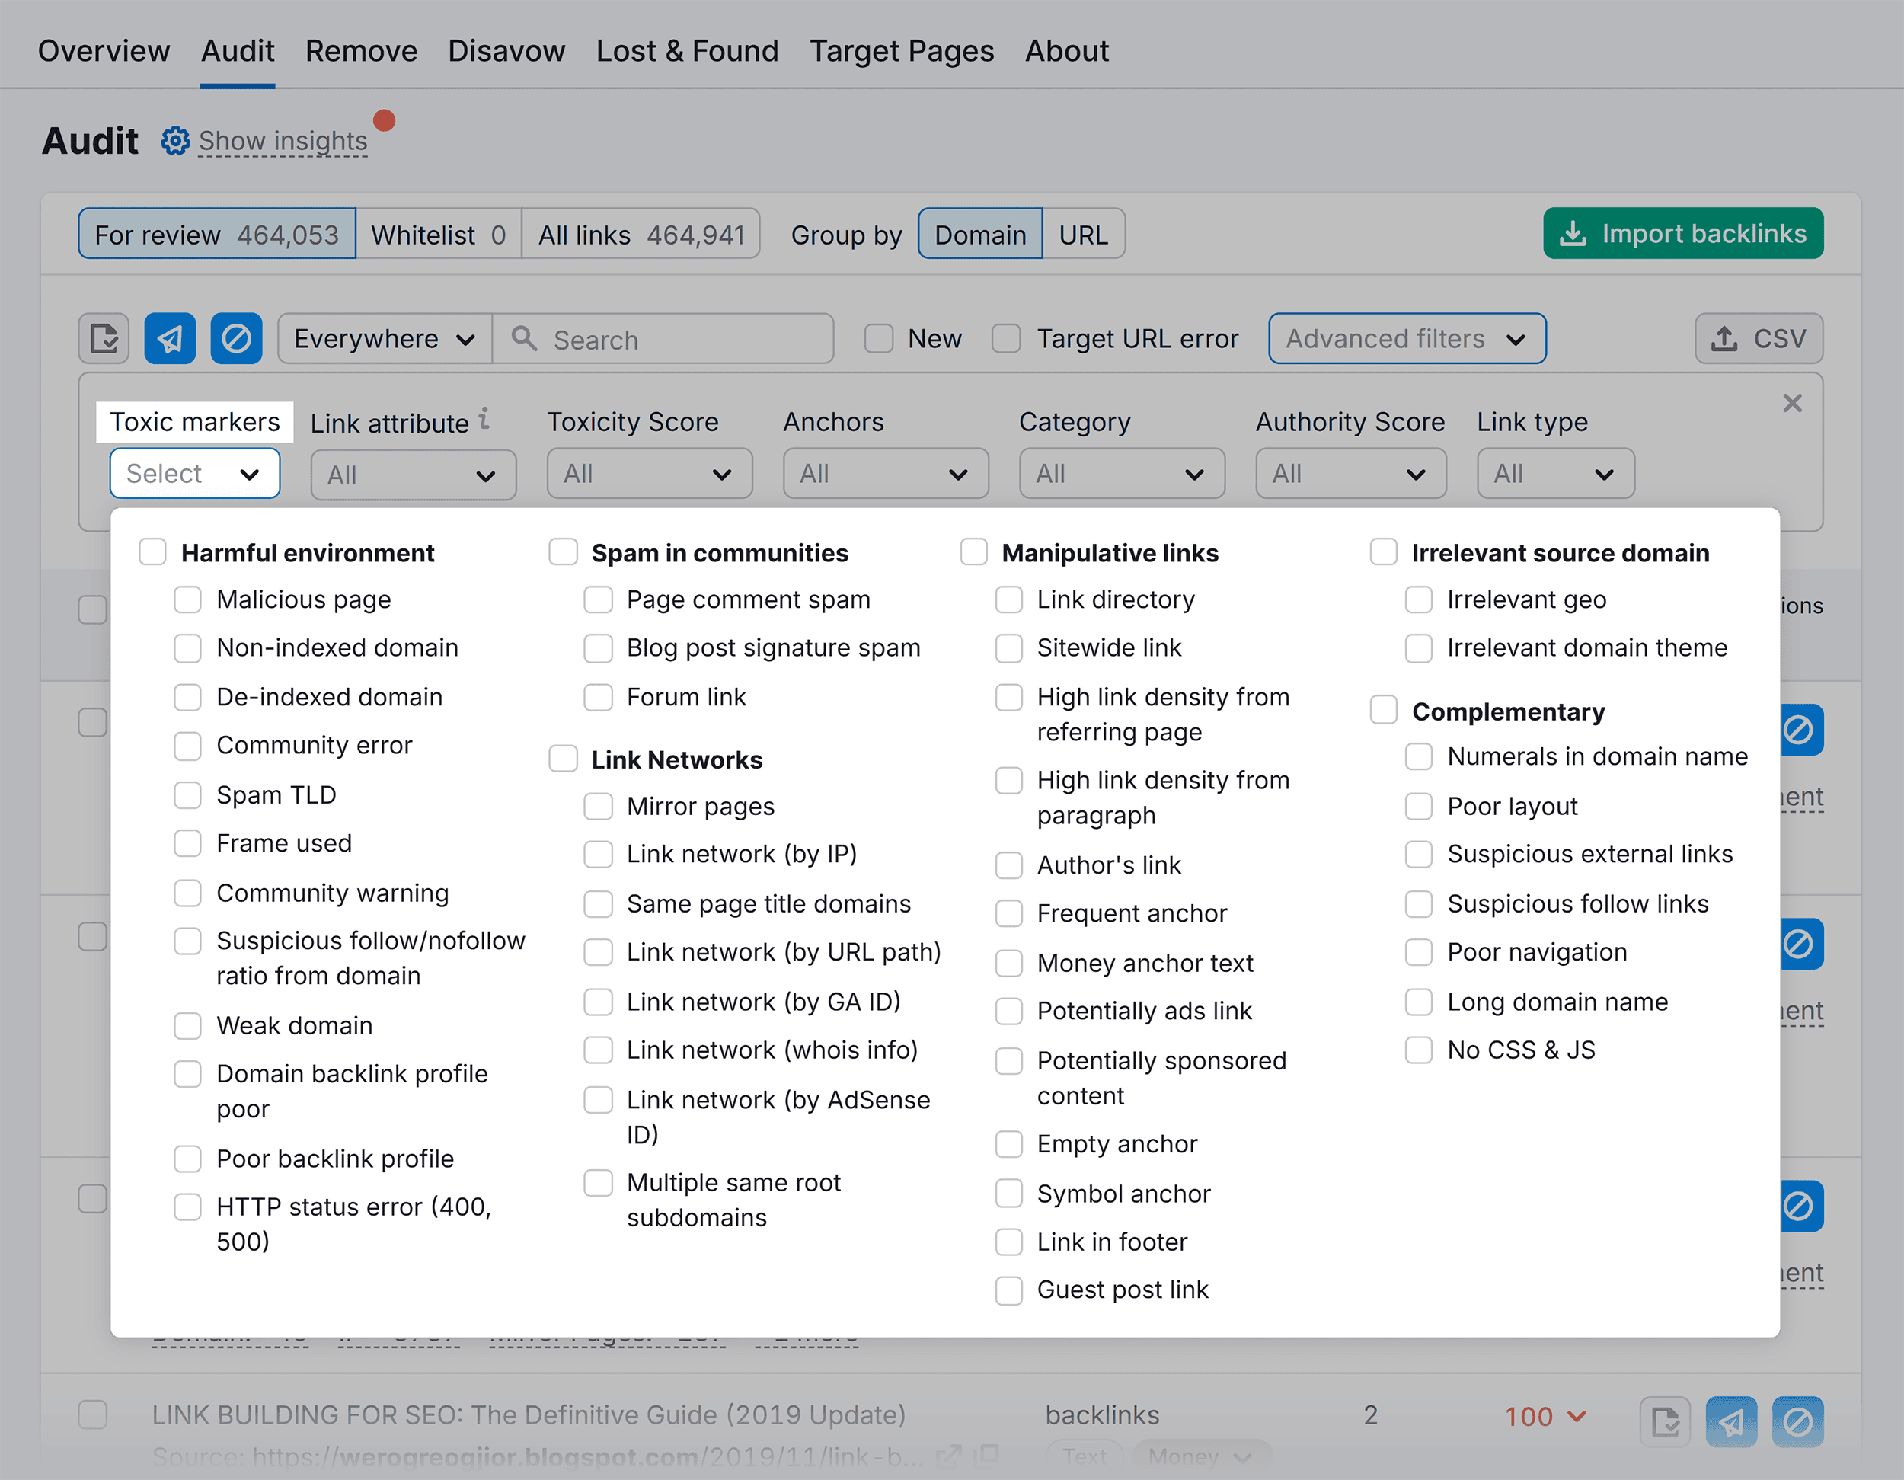This screenshot has height=1480, width=1904.
Task: Check Poor navigation checkbox
Action: [1418, 952]
